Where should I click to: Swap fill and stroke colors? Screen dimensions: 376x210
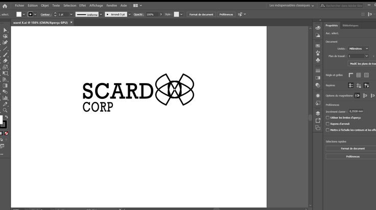[7, 117]
